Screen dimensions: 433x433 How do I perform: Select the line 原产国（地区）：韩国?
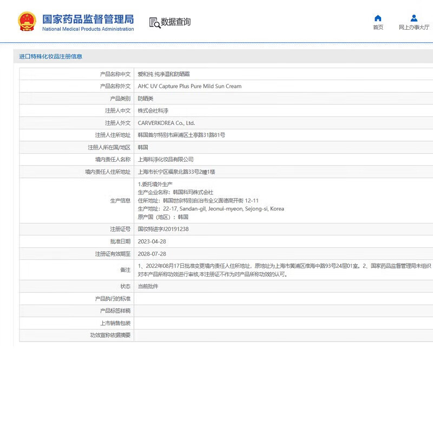coord(163,217)
